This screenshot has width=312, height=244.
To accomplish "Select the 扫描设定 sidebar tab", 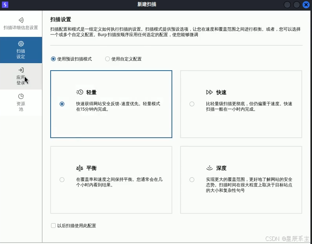I will 21,50.
